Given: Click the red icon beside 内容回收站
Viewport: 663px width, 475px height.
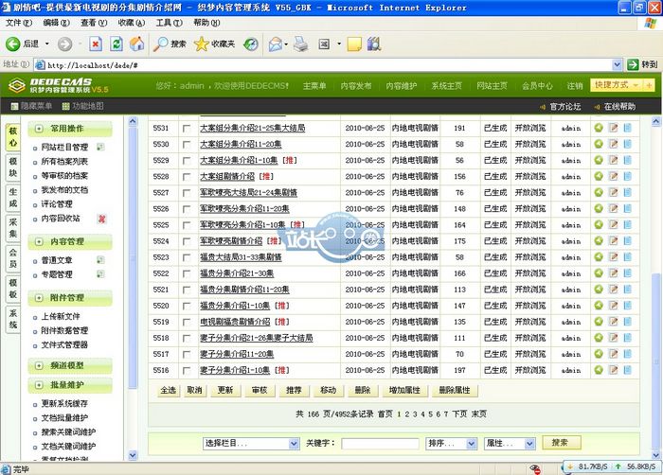Looking at the screenshot, I should (x=101, y=219).
